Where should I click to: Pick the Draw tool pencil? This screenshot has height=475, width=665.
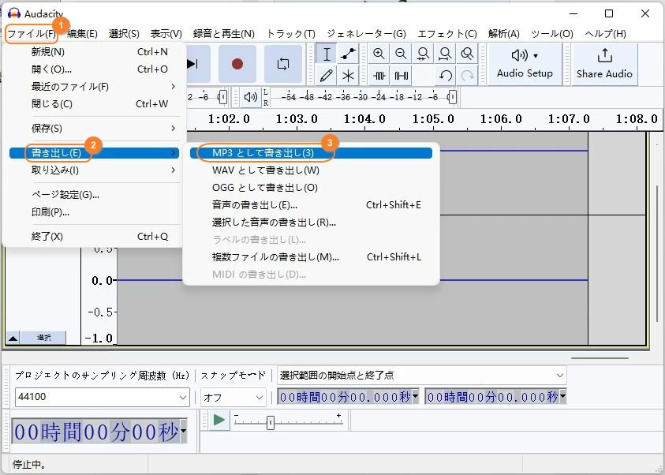pos(326,76)
